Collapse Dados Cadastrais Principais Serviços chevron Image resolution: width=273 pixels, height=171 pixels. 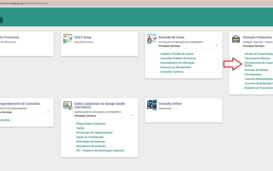coord(132,116)
